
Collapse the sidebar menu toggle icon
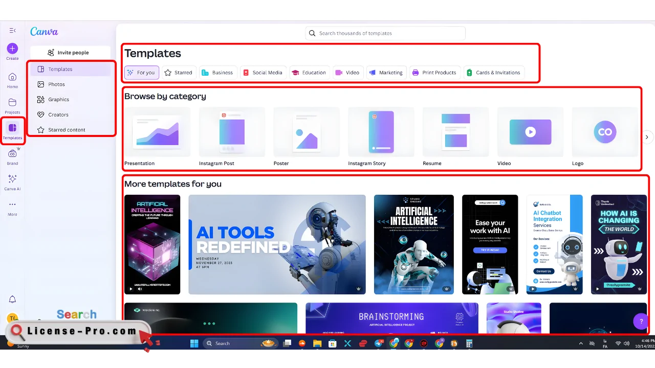pos(12,31)
